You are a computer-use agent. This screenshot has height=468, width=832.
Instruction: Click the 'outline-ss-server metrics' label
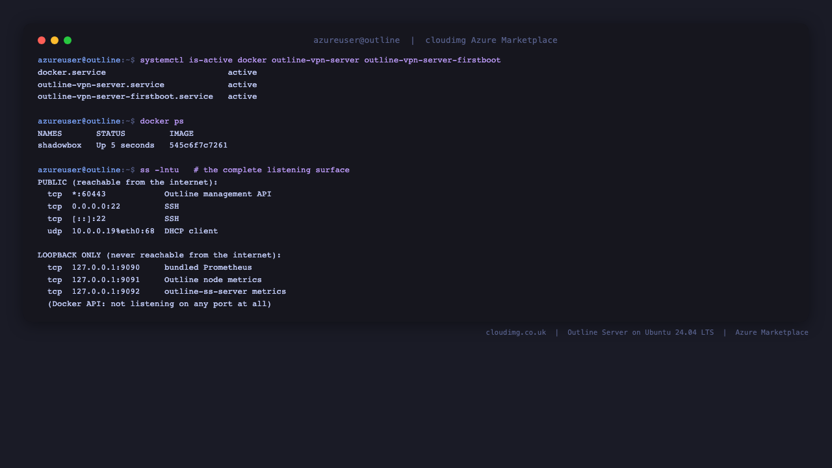225,292
